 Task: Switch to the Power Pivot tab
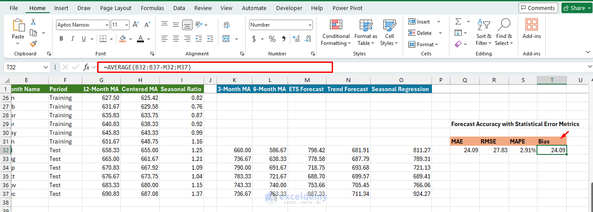click(x=347, y=8)
